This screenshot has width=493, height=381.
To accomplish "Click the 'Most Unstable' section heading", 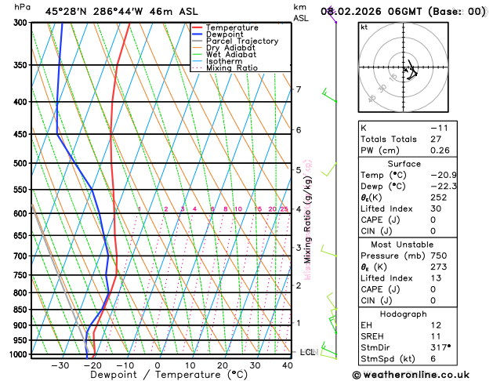I will pos(402,245).
